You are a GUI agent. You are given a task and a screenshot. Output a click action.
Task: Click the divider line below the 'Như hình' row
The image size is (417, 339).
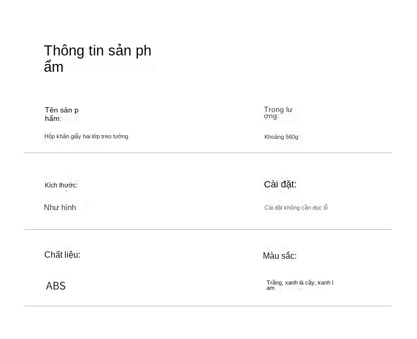coord(208,230)
